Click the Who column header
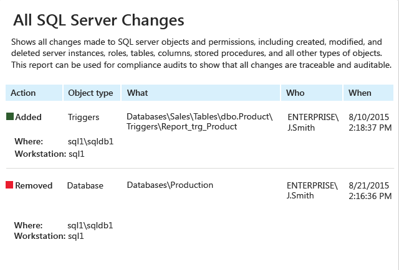 click(x=312, y=93)
